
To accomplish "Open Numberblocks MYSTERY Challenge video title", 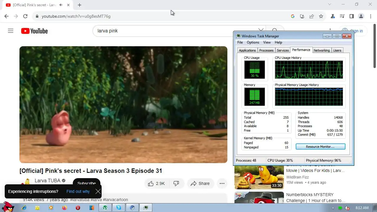I will 316,198.
